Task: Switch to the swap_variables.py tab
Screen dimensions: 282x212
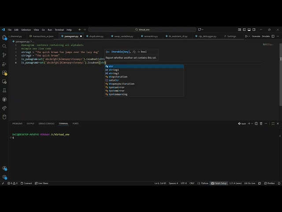Action: tap(123, 36)
